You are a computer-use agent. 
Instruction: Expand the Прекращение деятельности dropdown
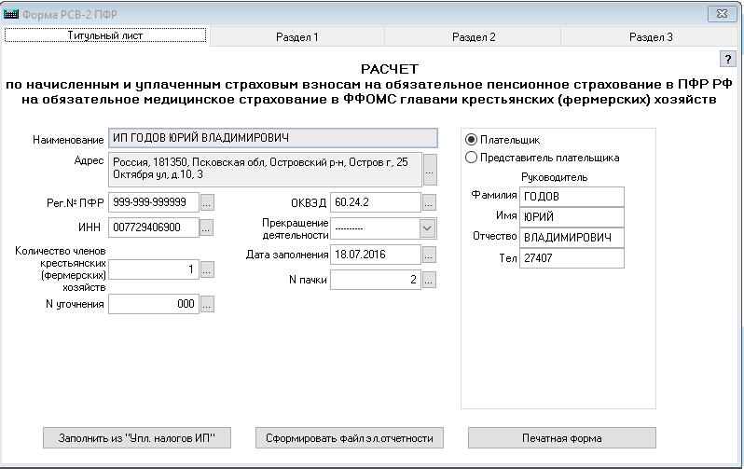(427, 228)
